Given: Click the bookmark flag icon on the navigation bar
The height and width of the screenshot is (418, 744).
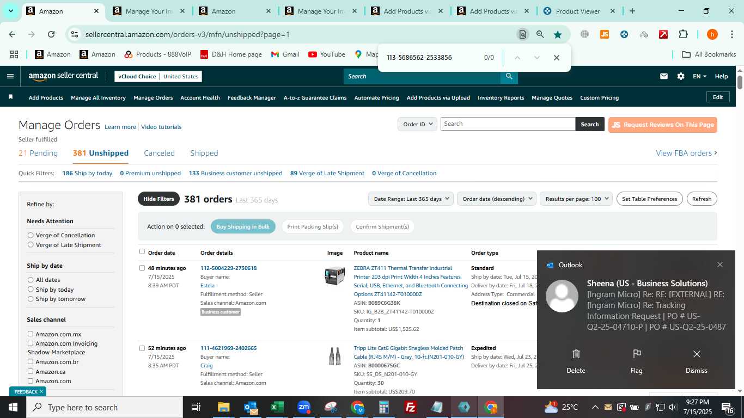Looking at the screenshot, I should tap(10, 97).
